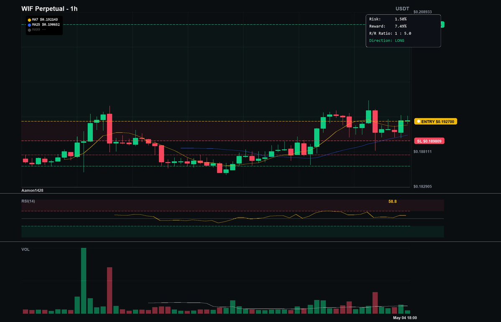The height and width of the screenshot is (322, 501).
Task: Click the yellow MA7 legend dot
Action: [x=29, y=20]
